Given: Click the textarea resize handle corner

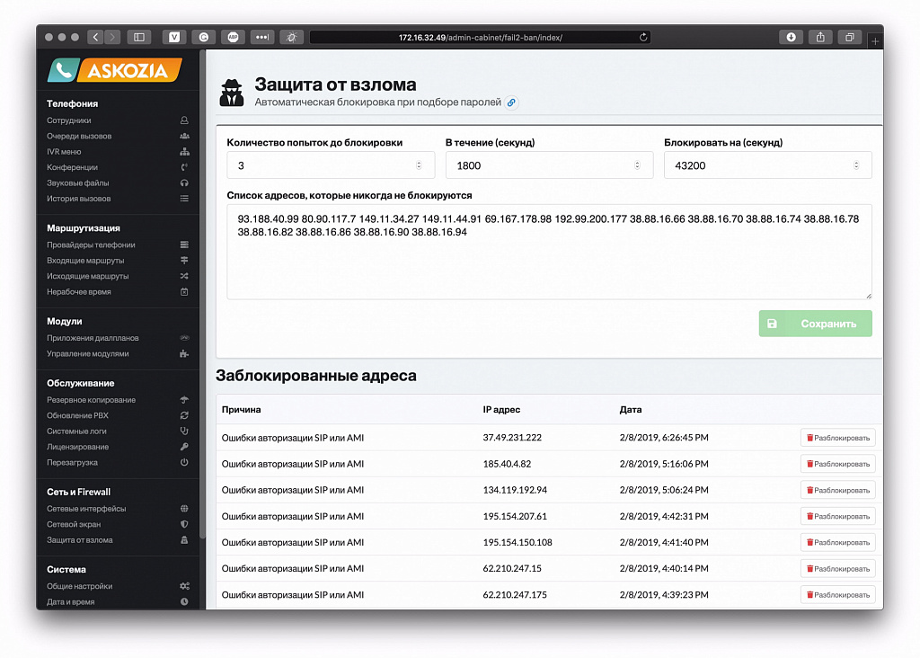Looking at the screenshot, I should 869,296.
